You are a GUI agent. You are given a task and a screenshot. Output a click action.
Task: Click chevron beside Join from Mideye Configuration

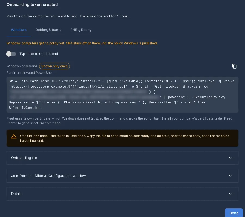coord(231,176)
